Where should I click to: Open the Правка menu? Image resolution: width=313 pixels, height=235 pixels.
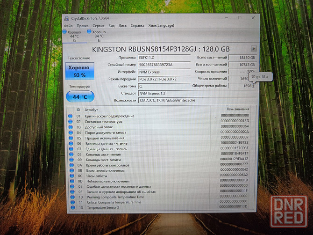[x=82, y=26]
